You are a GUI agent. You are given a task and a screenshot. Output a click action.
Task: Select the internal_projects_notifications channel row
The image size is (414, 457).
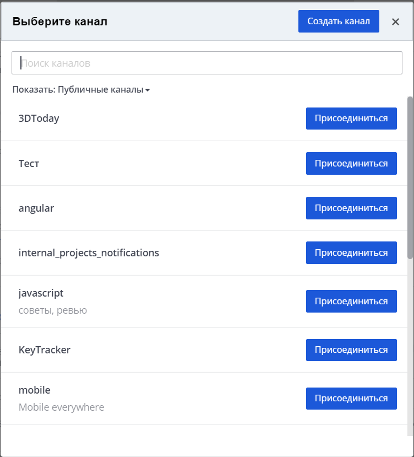89,252
